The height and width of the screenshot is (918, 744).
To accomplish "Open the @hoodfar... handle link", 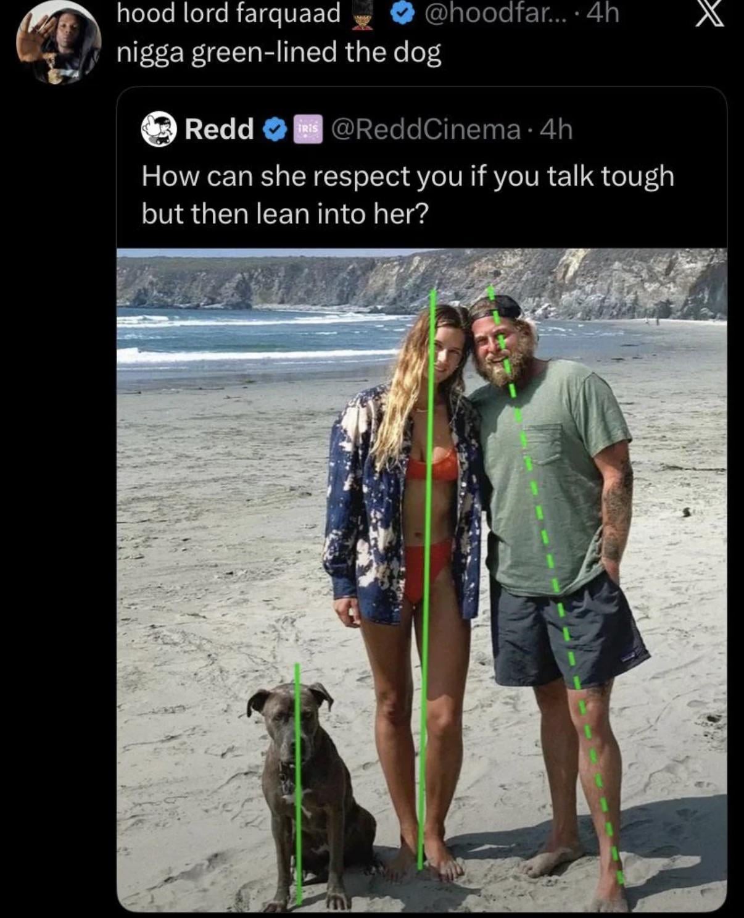I will (487, 14).
